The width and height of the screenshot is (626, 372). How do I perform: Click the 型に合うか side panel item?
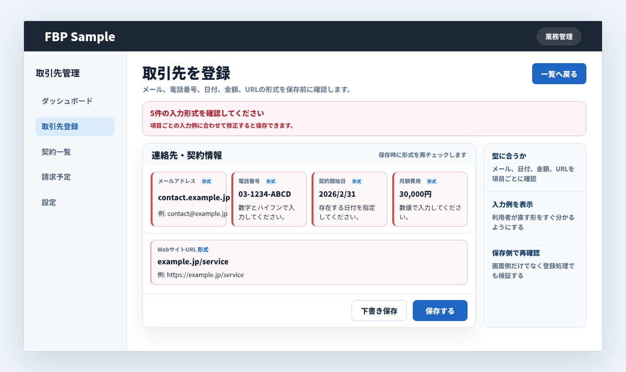pyautogui.click(x=535, y=167)
